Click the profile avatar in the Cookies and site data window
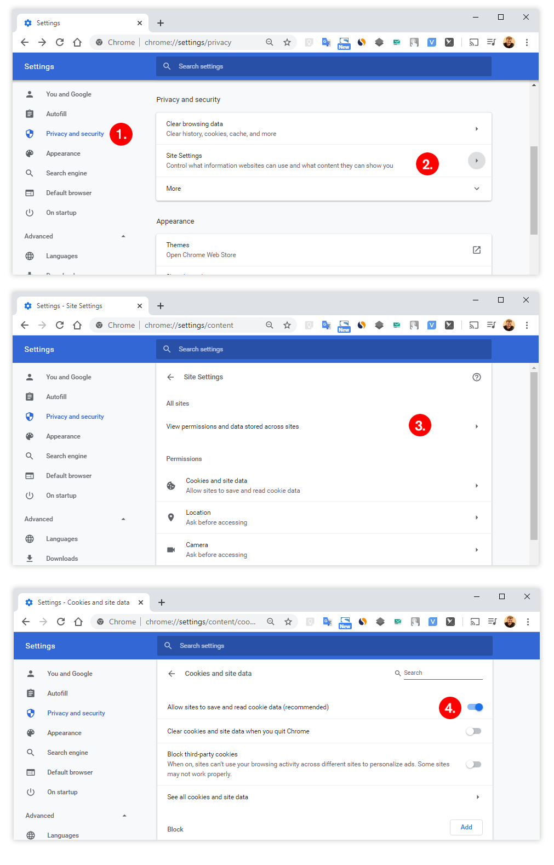Image resolution: width=554 pixels, height=865 pixels. [x=510, y=622]
